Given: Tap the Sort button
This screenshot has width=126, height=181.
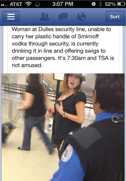Looking at the screenshot, I should (115, 17).
